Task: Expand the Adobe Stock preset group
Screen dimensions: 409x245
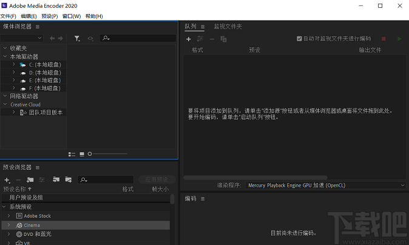Action: [8, 216]
